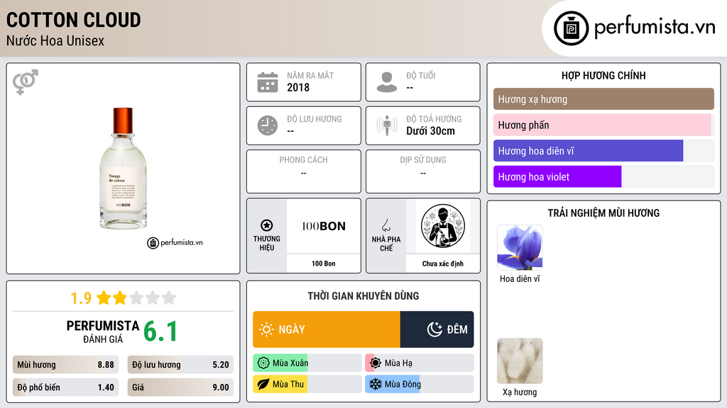Click the first gold rating star
The height and width of the screenshot is (408, 727).
[x=104, y=297]
